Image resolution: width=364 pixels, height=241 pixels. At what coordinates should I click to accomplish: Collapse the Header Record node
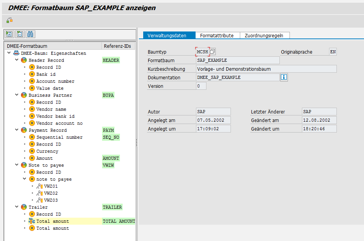(x=17, y=60)
